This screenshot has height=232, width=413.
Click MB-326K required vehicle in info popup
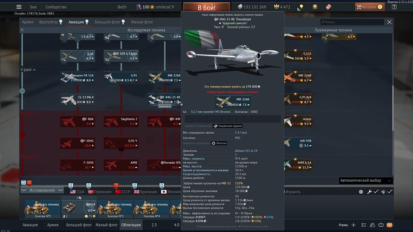pos(232,102)
